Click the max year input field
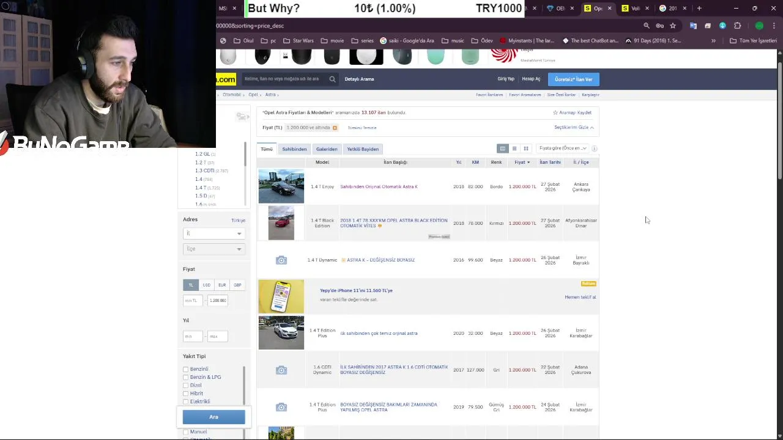 (x=217, y=336)
